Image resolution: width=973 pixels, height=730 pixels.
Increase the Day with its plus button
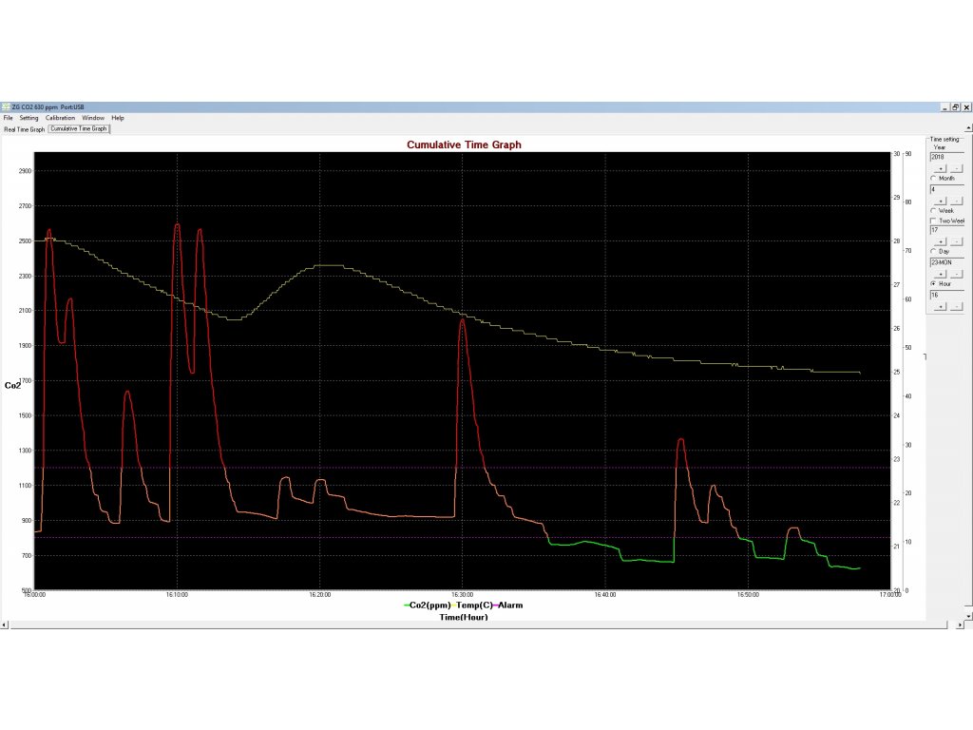(x=941, y=274)
